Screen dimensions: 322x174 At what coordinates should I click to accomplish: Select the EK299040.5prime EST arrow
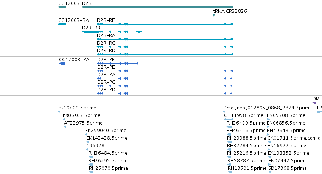86,134
